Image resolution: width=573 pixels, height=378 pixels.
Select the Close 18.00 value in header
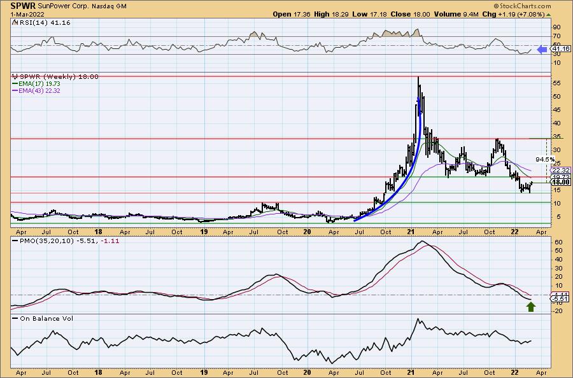click(410, 14)
